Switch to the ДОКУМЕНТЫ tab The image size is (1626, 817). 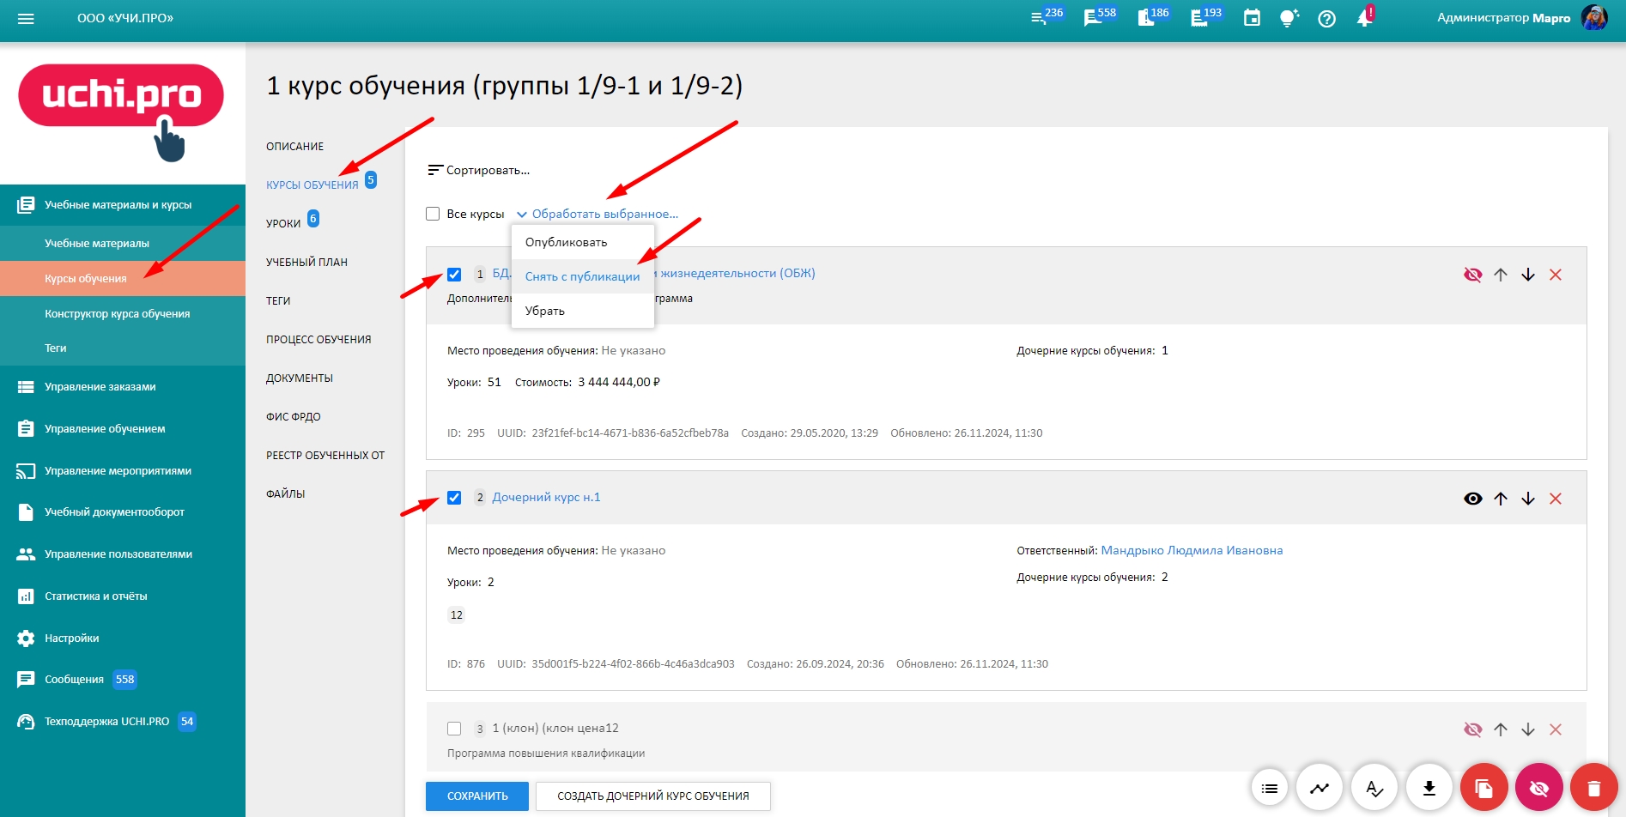pyautogui.click(x=300, y=378)
